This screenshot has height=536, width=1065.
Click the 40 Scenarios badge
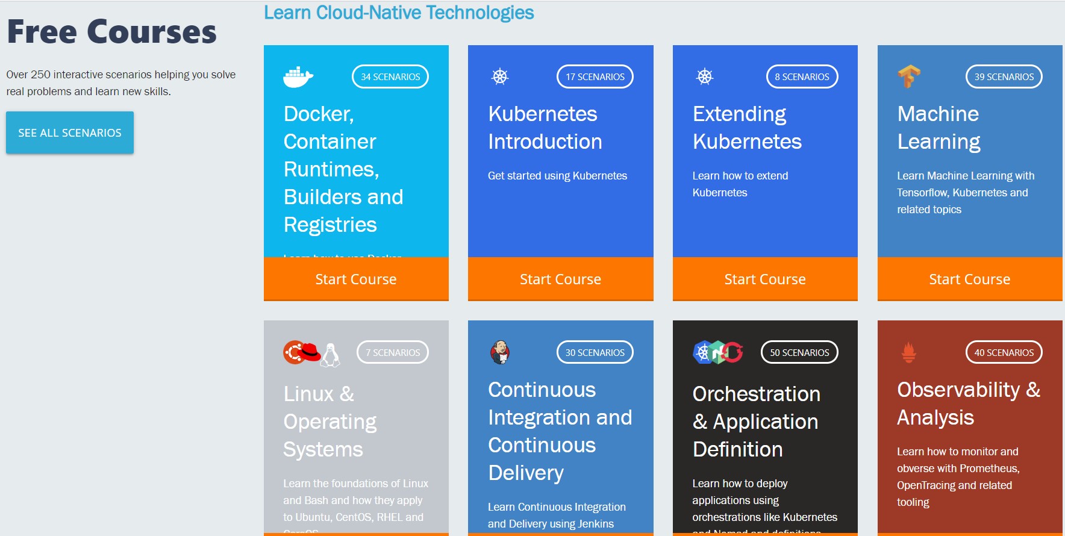(1004, 352)
